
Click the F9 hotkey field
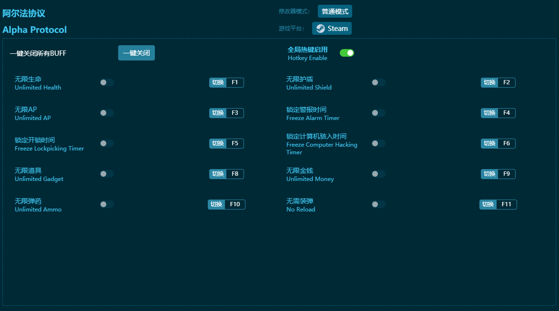pyautogui.click(x=507, y=174)
